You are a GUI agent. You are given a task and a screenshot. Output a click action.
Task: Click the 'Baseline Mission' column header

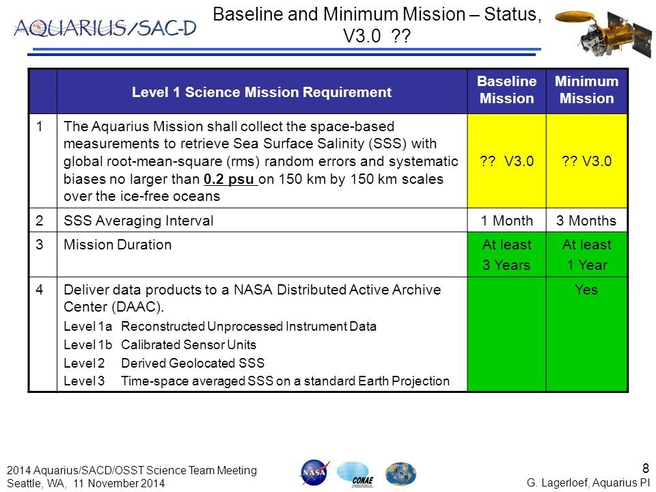click(x=506, y=90)
